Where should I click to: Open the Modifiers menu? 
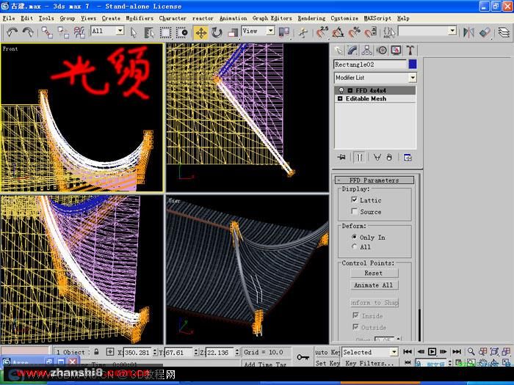click(140, 18)
